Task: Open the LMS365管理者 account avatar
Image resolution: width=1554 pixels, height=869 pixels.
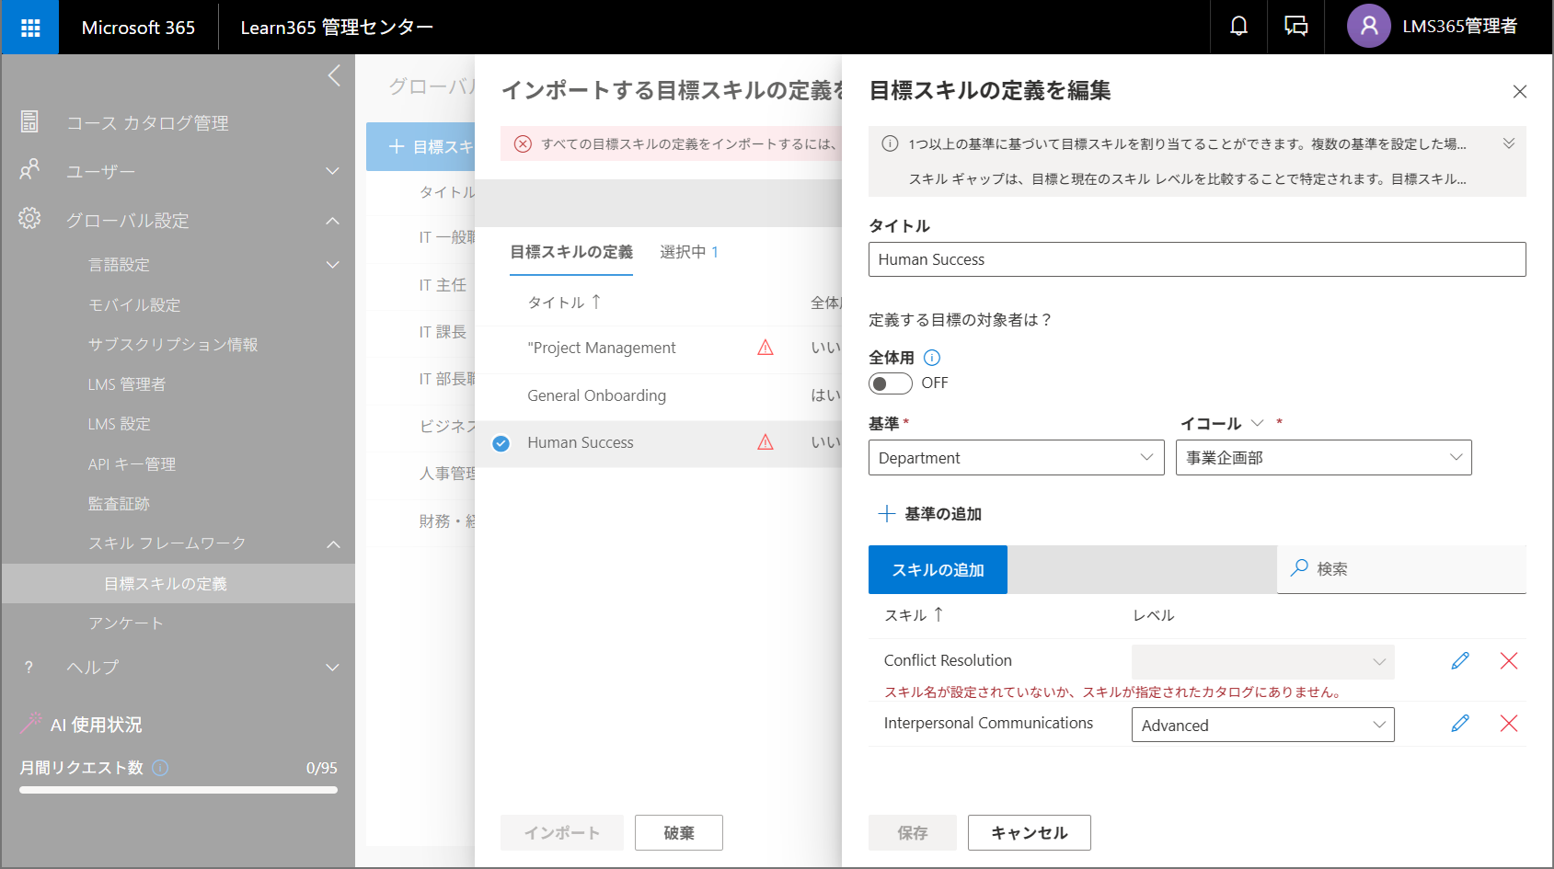Action: pos(1368,27)
